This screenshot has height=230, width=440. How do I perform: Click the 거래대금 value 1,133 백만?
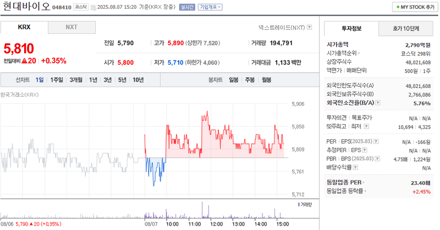coord(288,63)
